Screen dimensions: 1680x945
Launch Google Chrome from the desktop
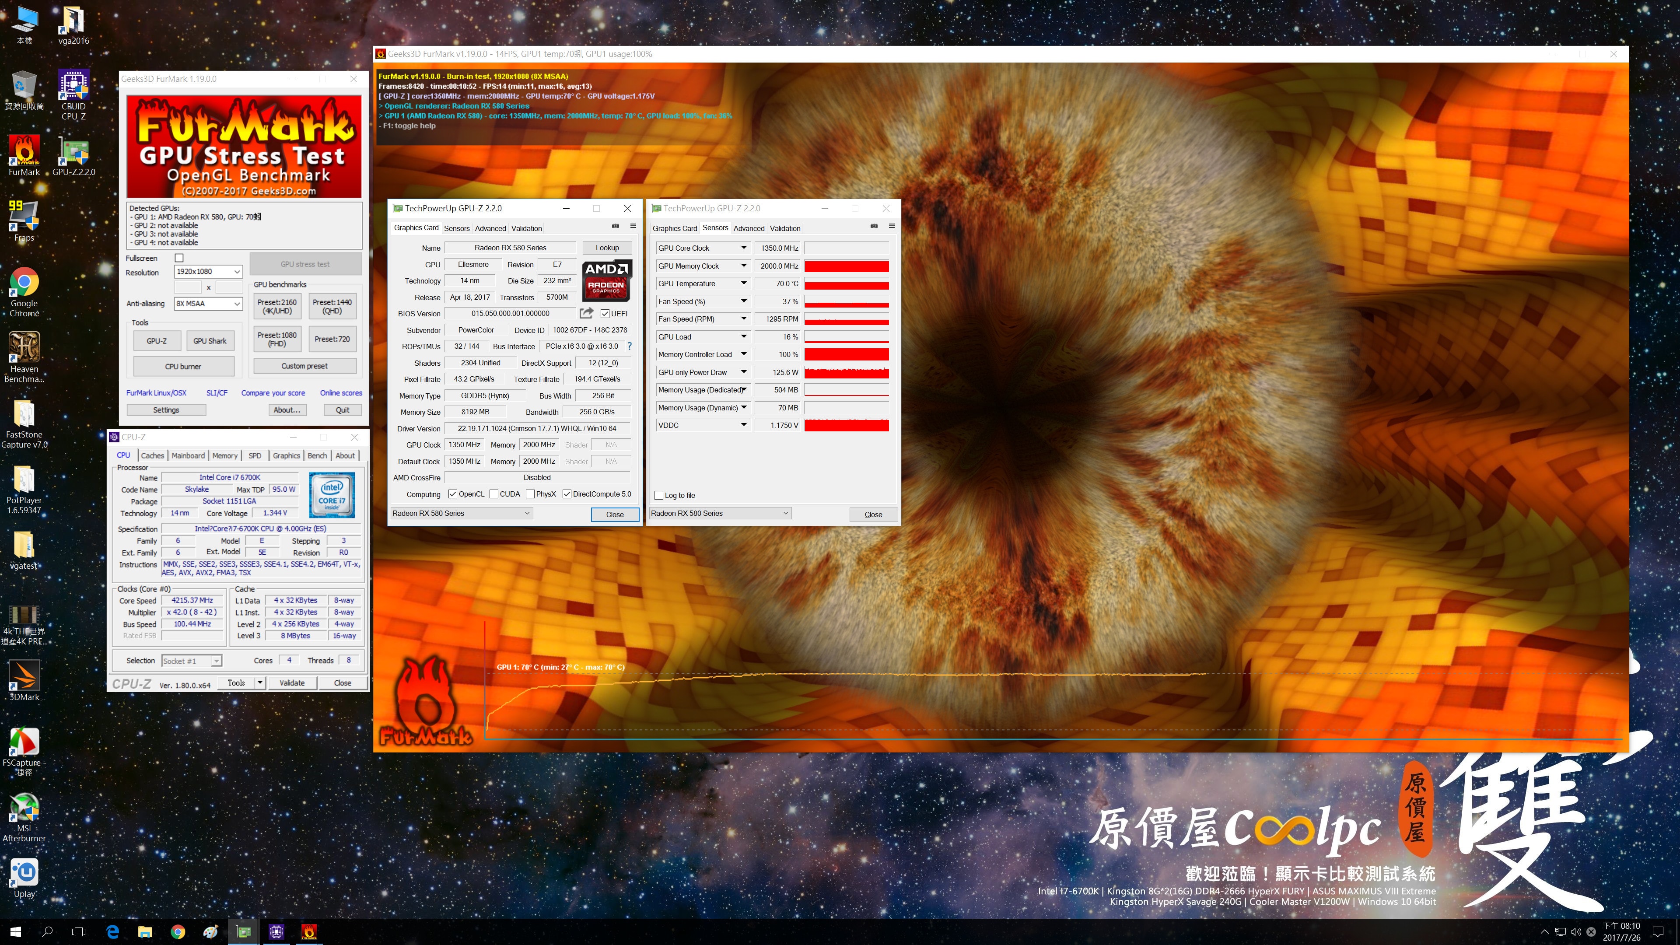pos(24,291)
